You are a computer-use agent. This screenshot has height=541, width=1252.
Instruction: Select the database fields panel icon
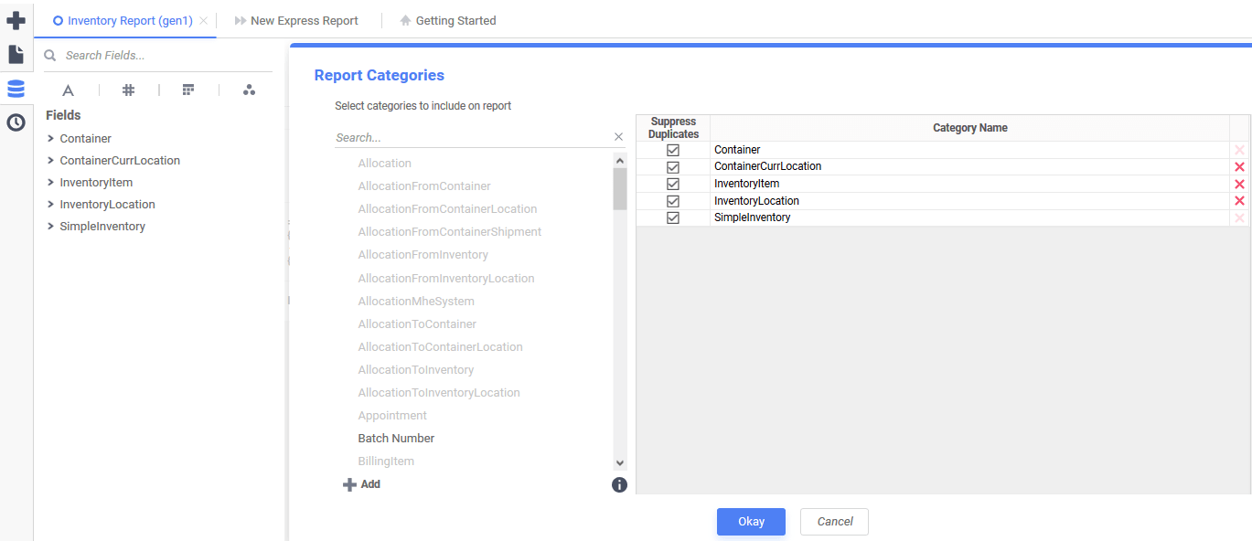(x=16, y=88)
